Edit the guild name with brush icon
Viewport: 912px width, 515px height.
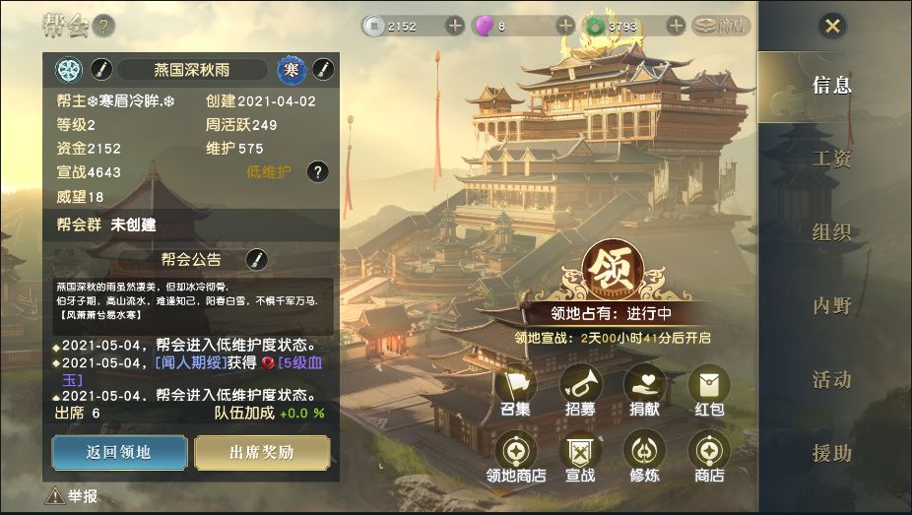pos(101,70)
